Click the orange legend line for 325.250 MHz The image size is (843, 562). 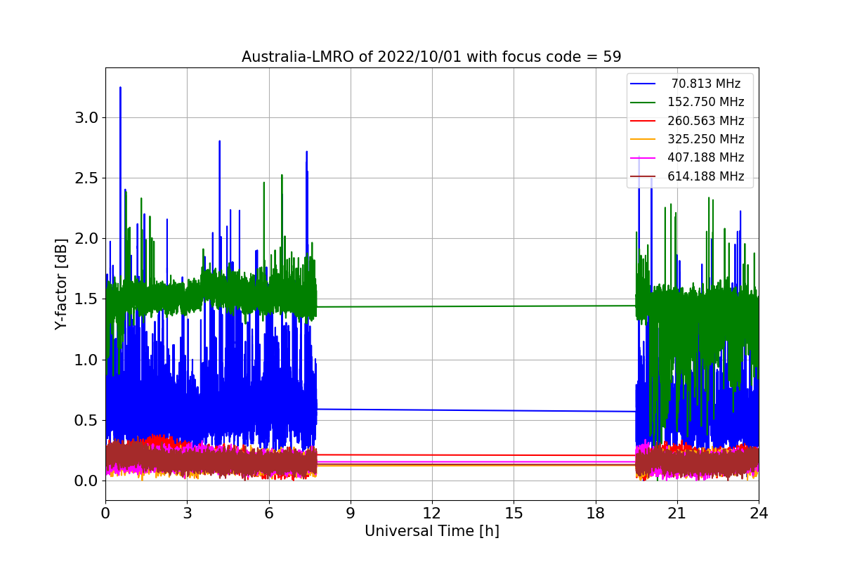[643, 140]
